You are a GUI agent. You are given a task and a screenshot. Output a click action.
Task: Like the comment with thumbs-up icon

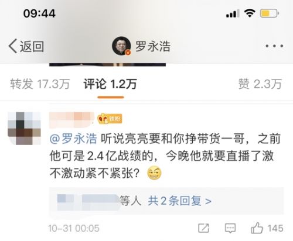coord(257,228)
